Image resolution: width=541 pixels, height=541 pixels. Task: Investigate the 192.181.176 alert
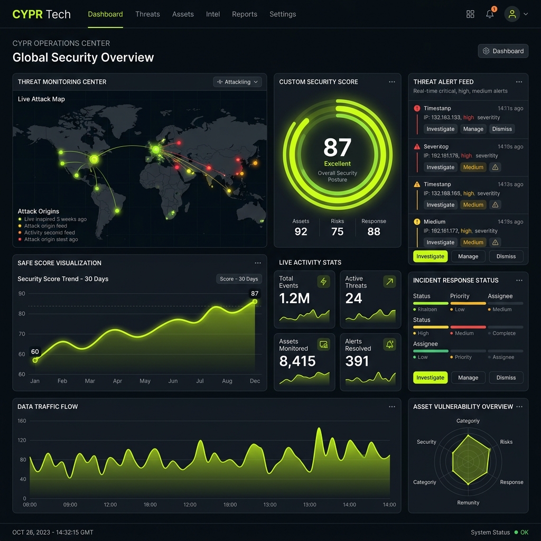[440, 167]
